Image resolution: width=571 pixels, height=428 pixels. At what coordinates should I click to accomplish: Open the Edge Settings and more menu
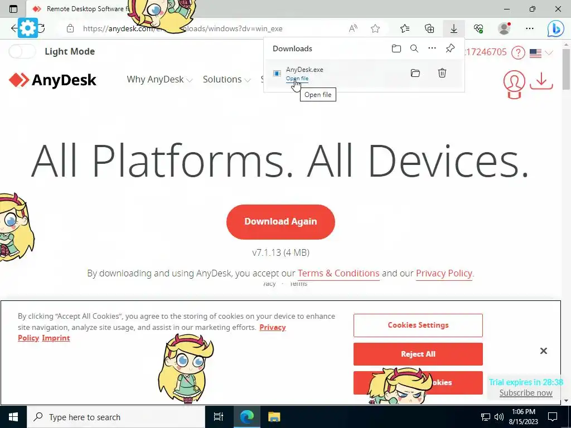click(530, 29)
